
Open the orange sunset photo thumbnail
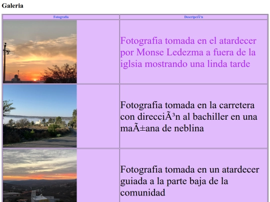coord(40,52)
